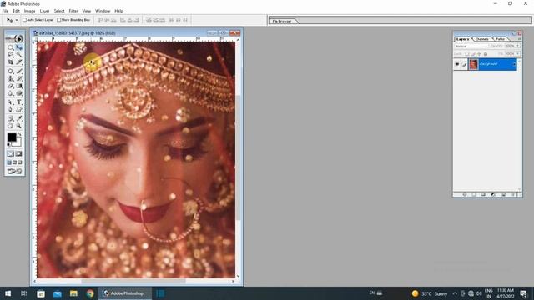Select the Type tool

(x=19, y=102)
